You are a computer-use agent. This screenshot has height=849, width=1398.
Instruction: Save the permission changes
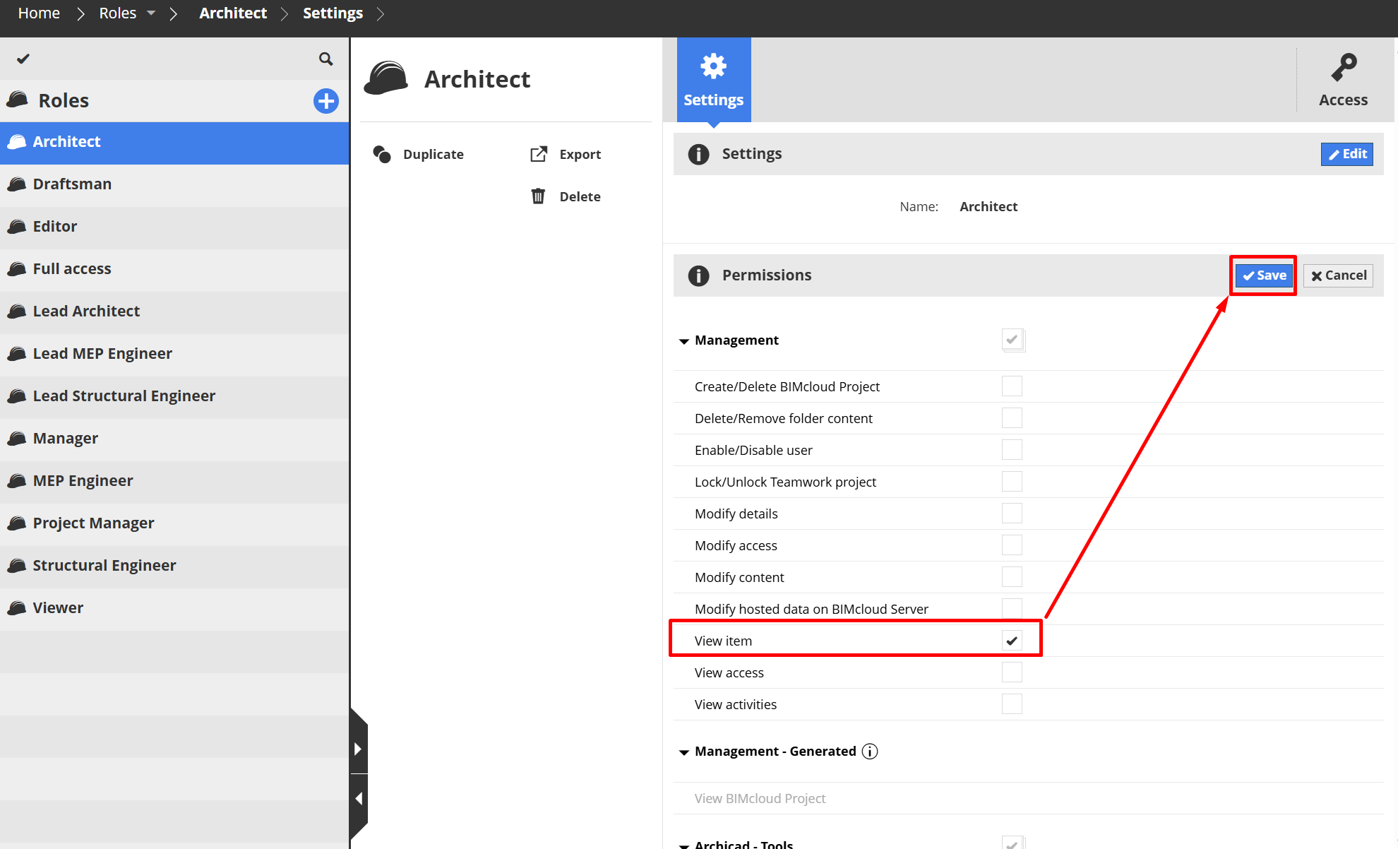[1263, 275]
